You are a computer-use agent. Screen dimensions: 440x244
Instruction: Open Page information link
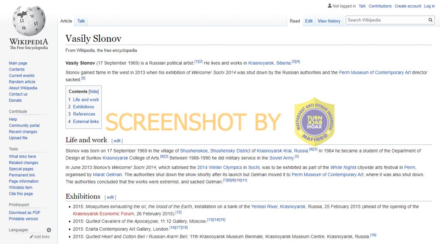point(24,181)
